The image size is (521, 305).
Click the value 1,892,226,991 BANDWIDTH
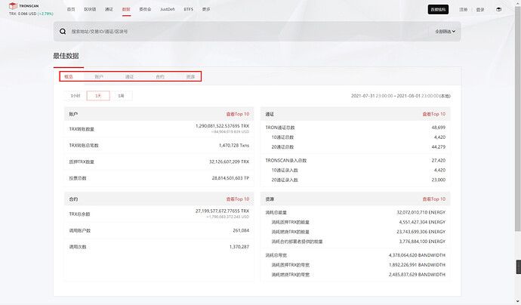tap(417, 265)
